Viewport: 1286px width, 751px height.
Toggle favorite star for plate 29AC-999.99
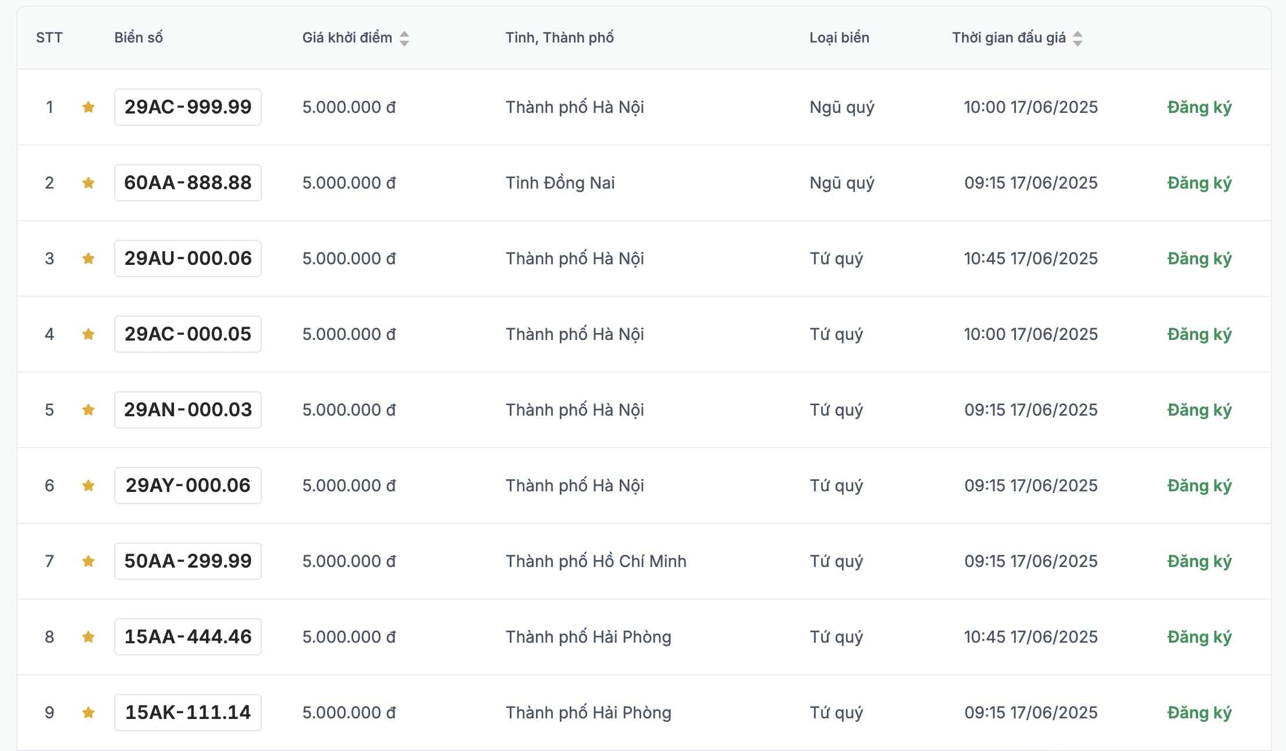pyautogui.click(x=88, y=107)
